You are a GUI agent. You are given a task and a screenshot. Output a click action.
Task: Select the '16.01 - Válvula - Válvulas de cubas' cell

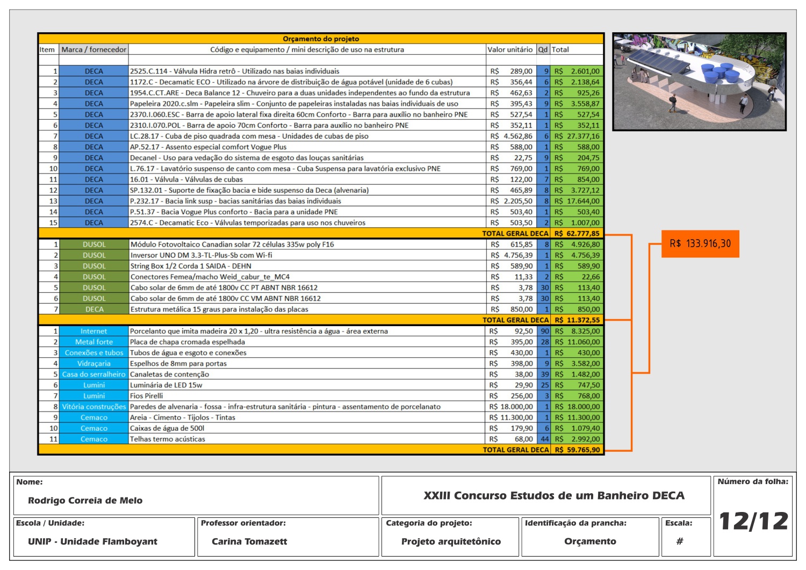(x=307, y=179)
